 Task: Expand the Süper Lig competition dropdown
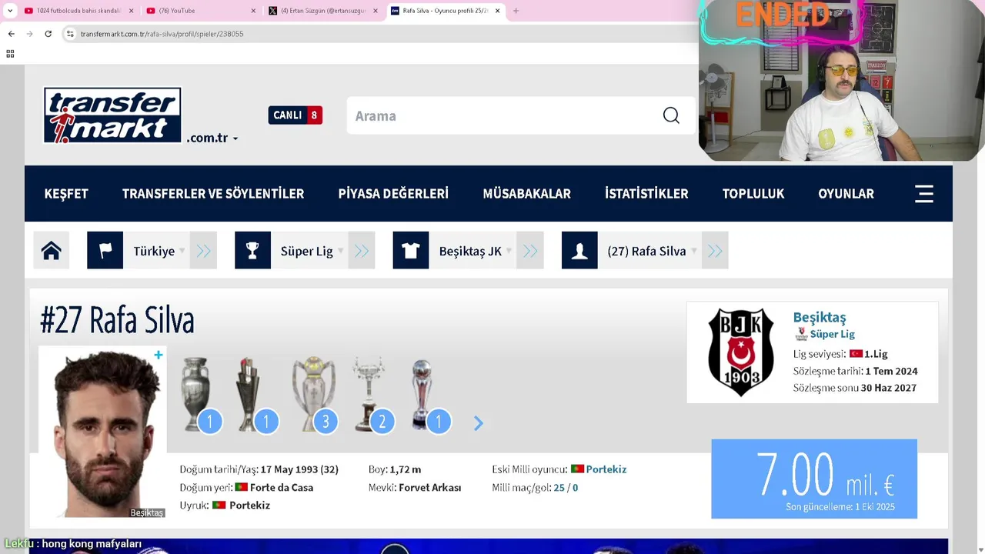point(340,251)
